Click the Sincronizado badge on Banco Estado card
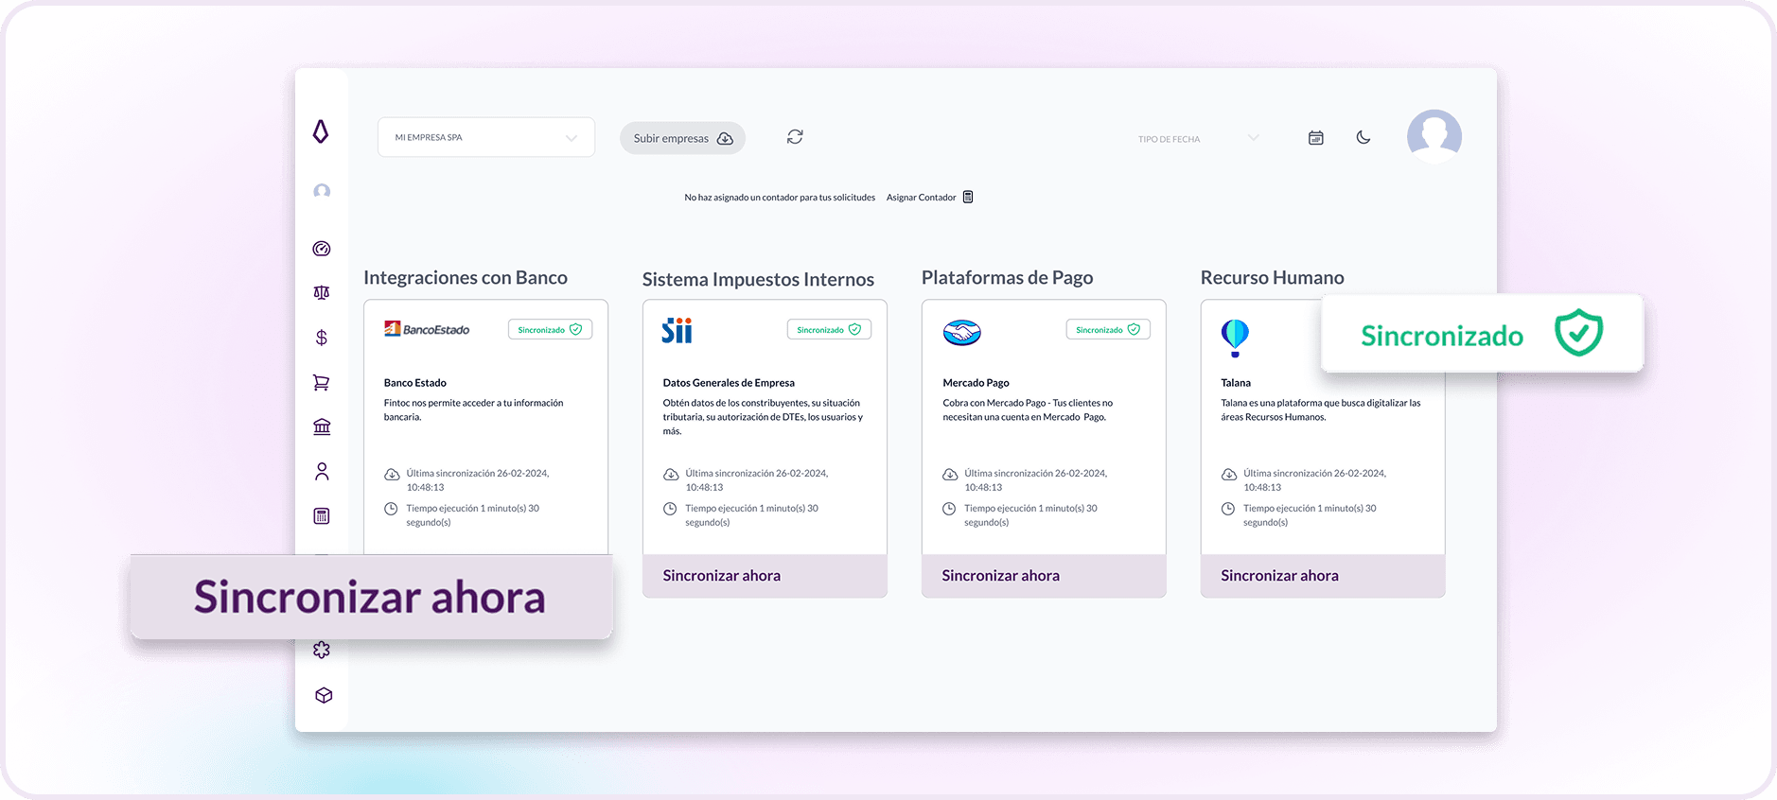Image resolution: width=1777 pixels, height=800 pixels. pyautogui.click(x=550, y=329)
